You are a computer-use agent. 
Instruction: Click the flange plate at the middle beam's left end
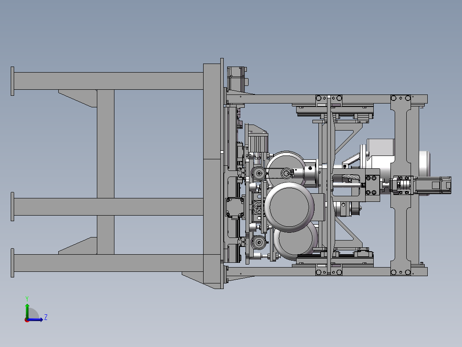12,207
